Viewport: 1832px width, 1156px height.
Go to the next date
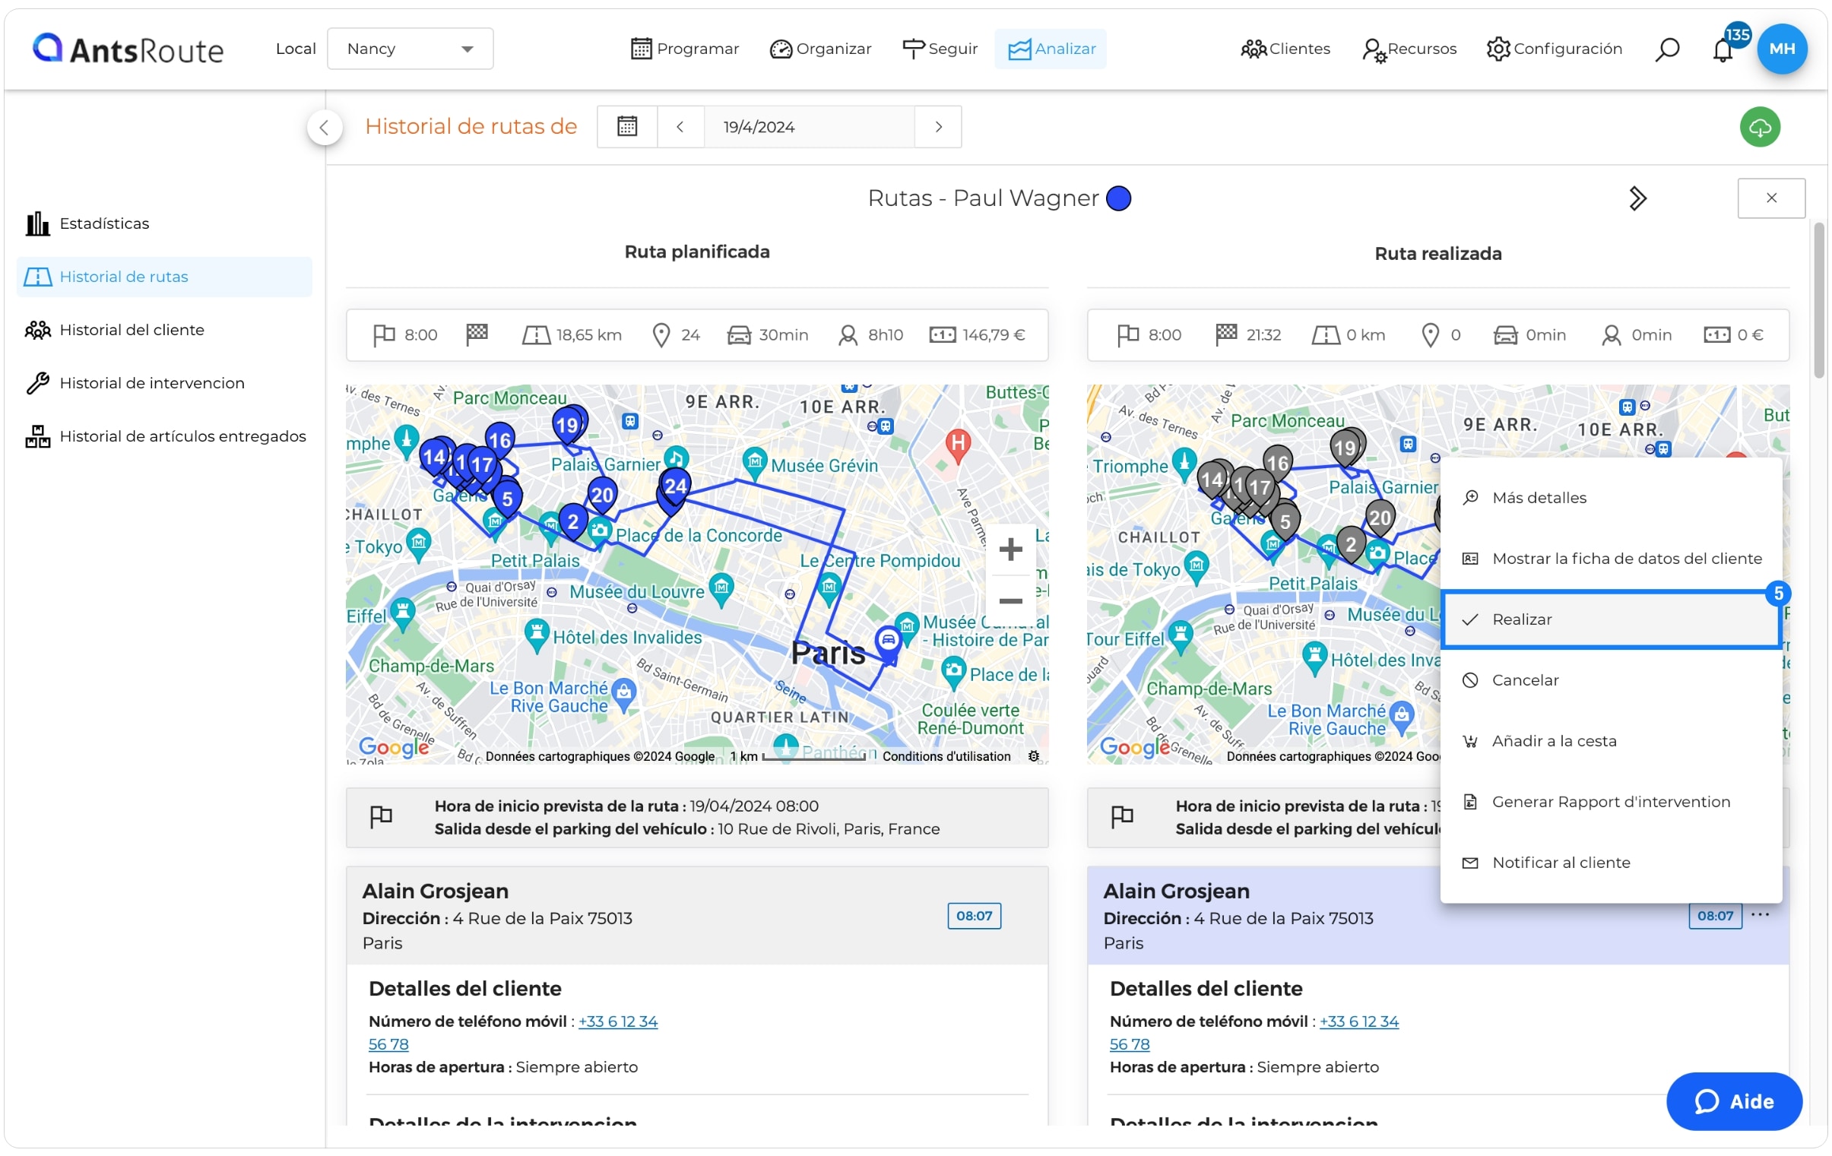point(939,127)
